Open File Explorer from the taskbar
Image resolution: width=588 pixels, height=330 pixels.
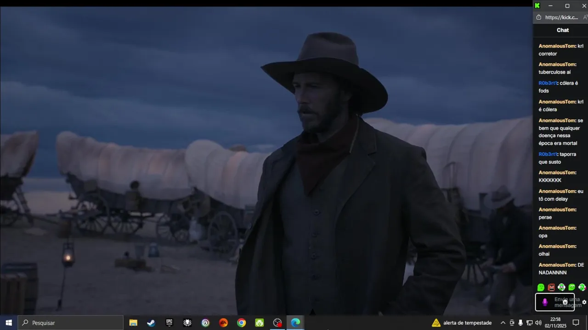[x=133, y=323]
